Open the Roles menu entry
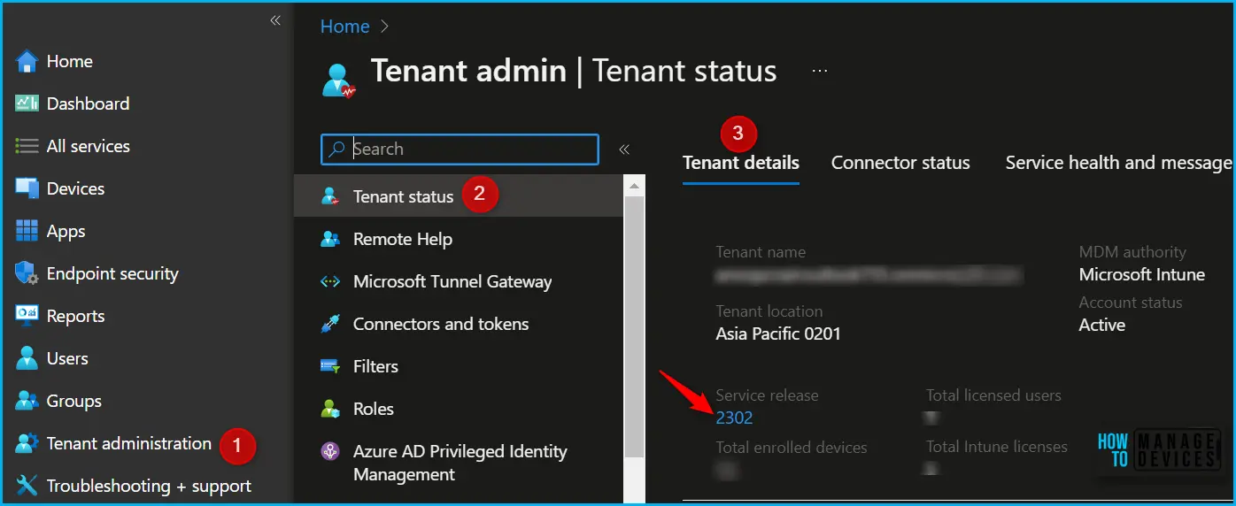 (x=459, y=409)
